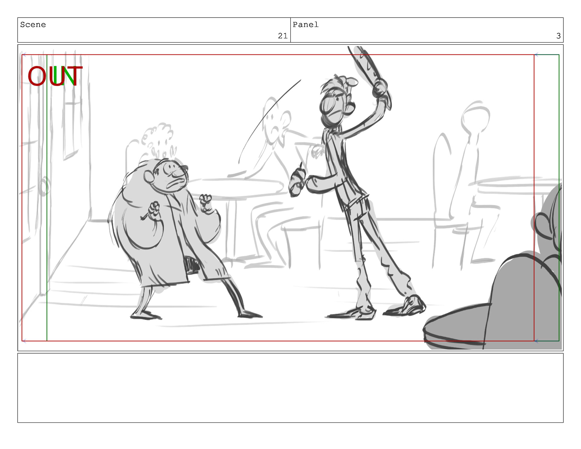Click the top-left camera move arrow marker
The image size is (581, 449).
point(24,55)
